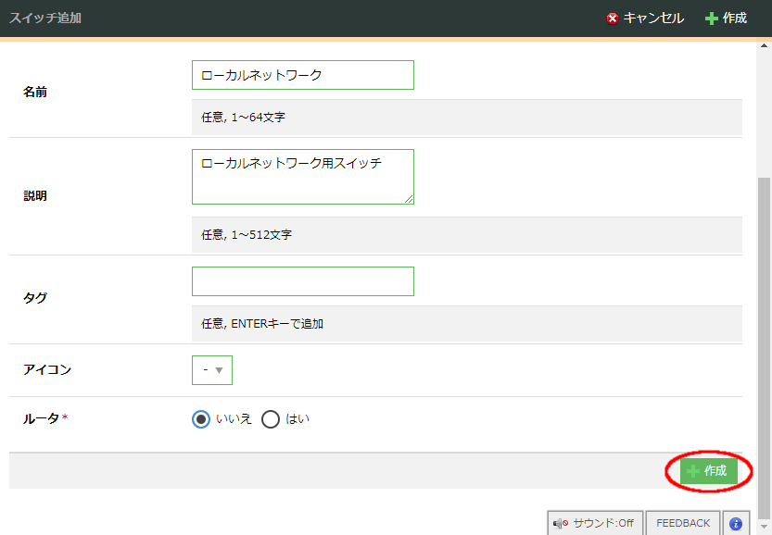Click the はい label next to the radio
This screenshot has width=772, height=535.
click(297, 419)
